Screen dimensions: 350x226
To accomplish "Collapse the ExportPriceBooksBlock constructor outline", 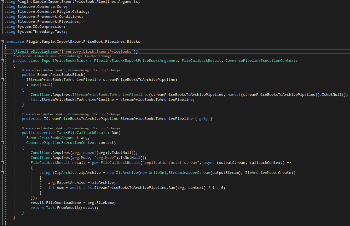I will pos(2,80).
